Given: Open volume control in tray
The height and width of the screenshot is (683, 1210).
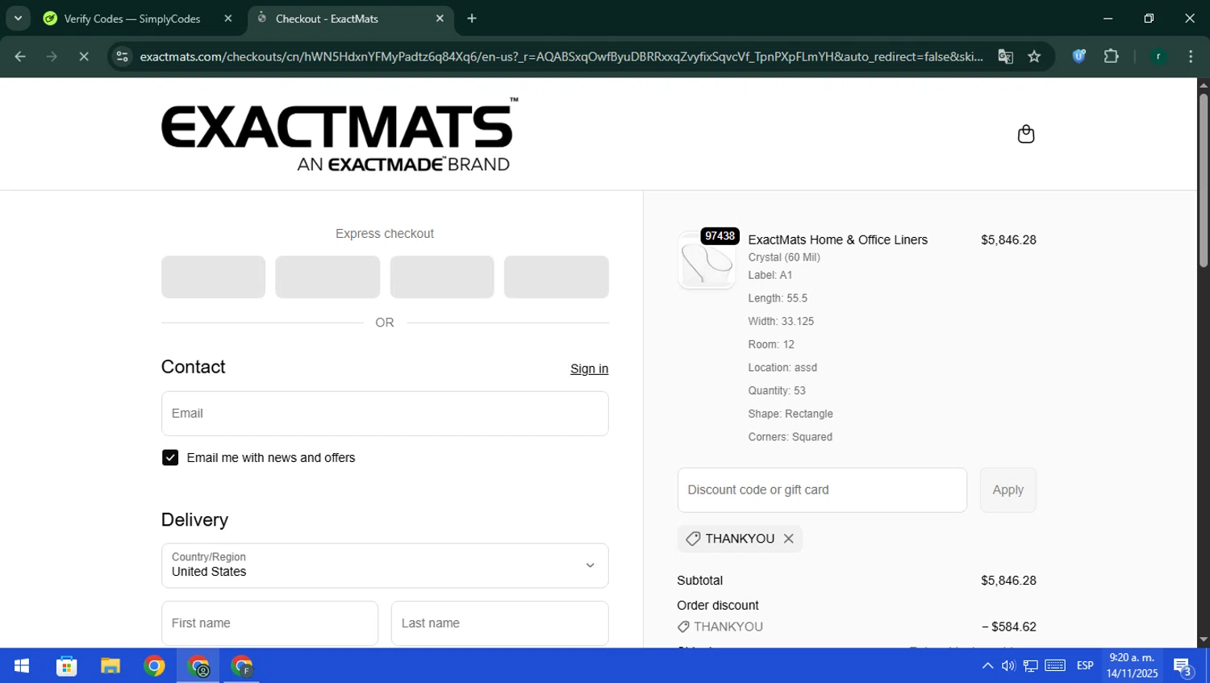Looking at the screenshot, I should point(1008,666).
